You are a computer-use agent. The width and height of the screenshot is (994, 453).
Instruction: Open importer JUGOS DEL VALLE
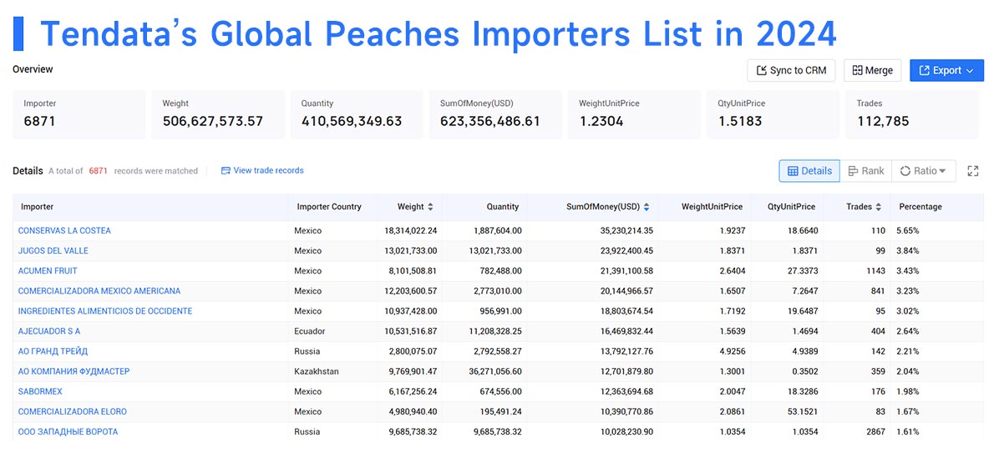click(53, 251)
